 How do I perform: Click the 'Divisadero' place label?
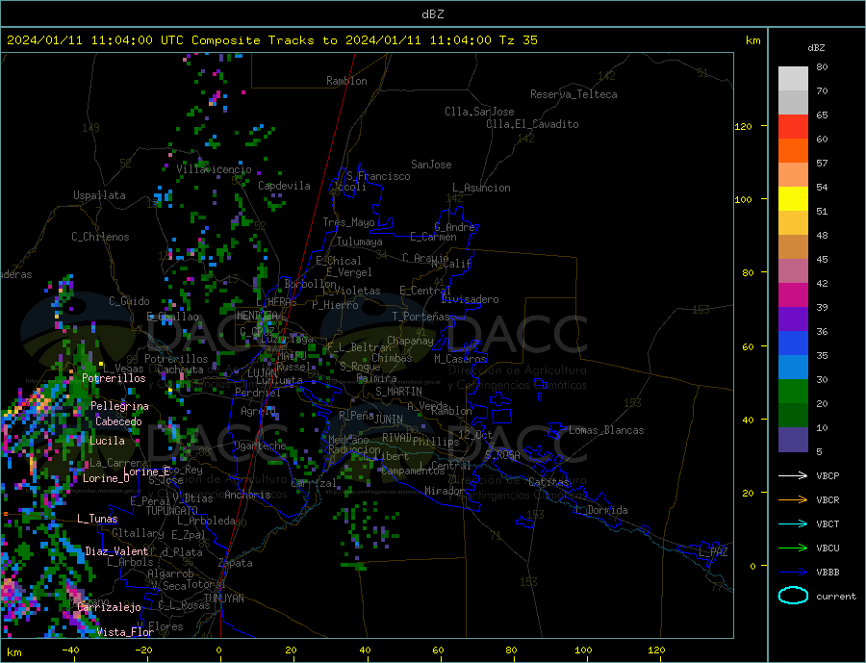pyautogui.click(x=470, y=299)
